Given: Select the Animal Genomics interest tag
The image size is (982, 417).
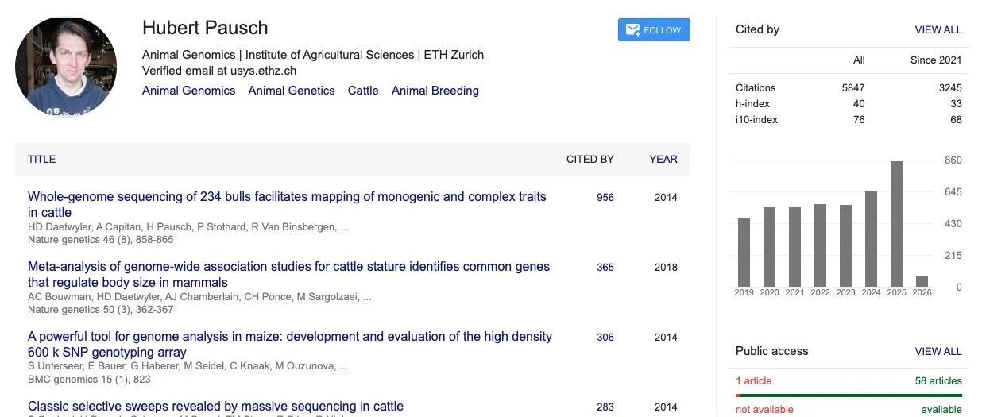Looking at the screenshot, I should (189, 91).
